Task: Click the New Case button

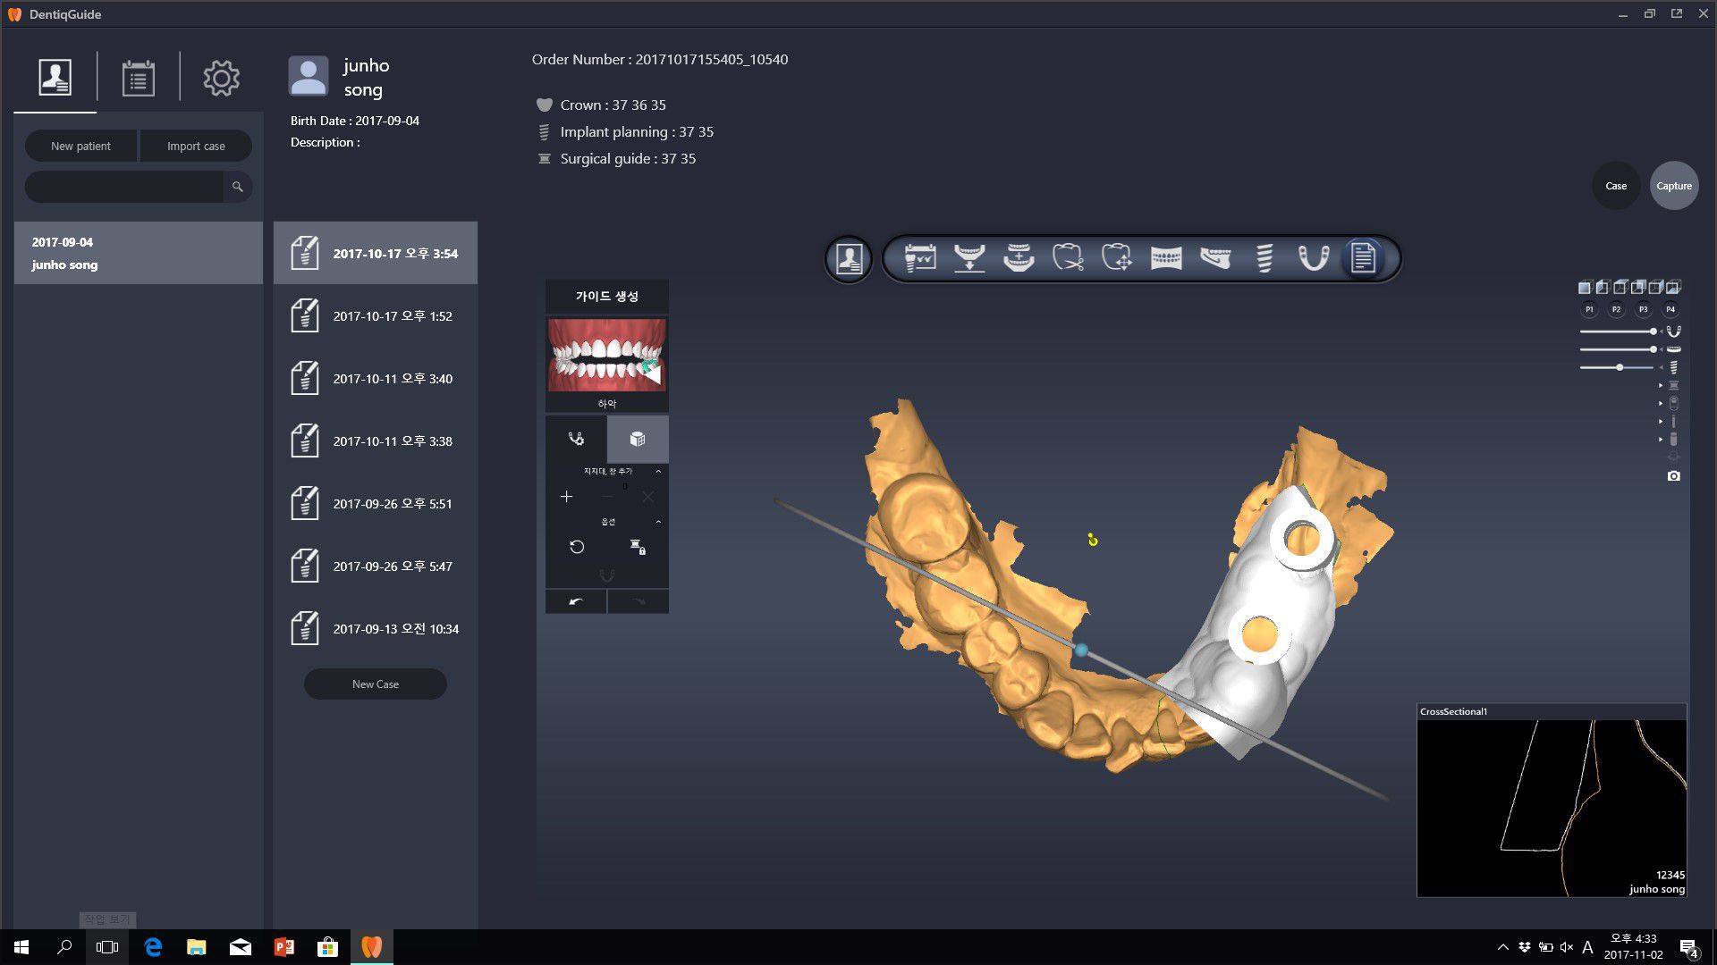Action: [375, 684]
